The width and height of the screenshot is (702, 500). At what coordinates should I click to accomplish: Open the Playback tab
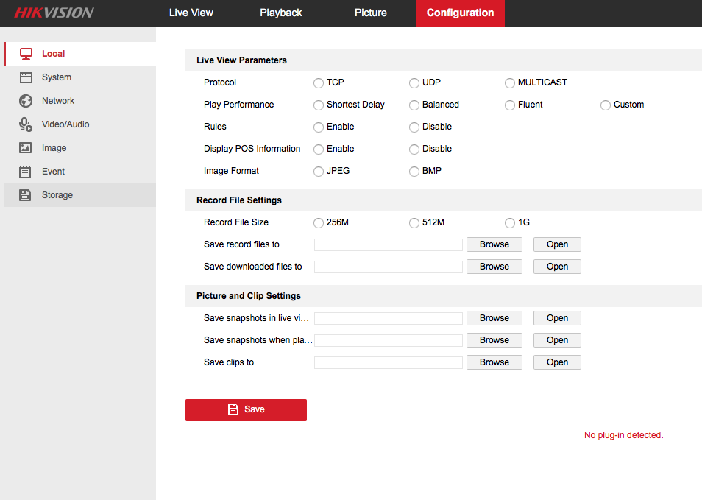(x=280, y=13)
